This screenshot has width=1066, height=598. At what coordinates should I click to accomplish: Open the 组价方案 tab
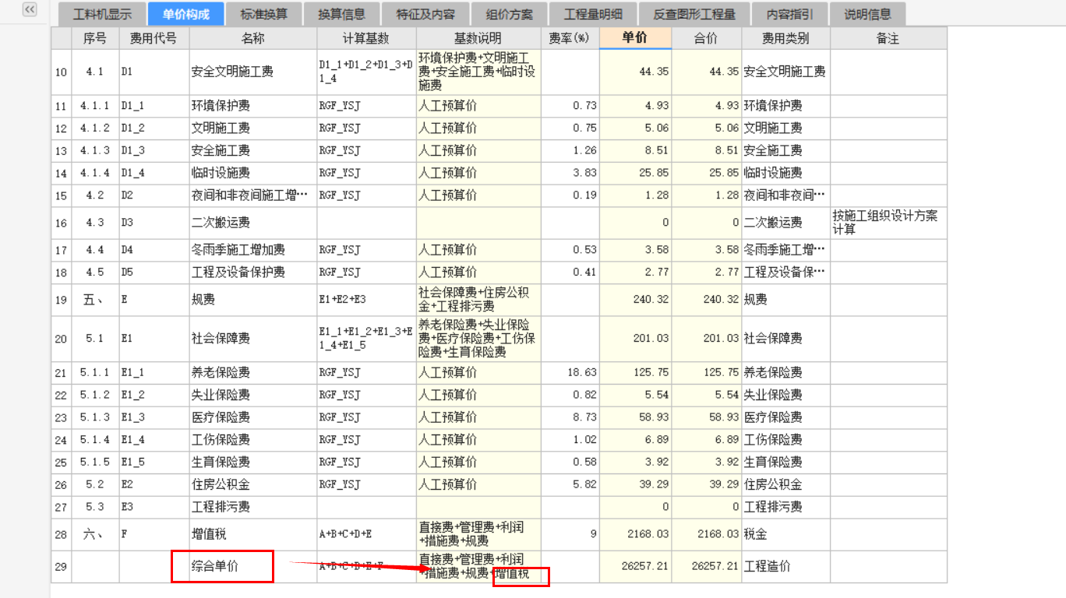(510, 14)
